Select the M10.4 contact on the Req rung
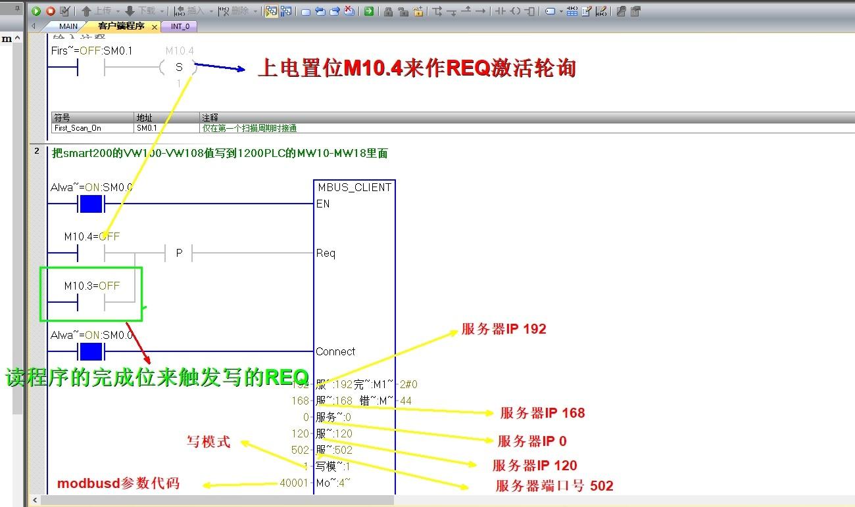The height and width of the screenshot is (507, 855). pyautogui.click(x=91, y=253)
